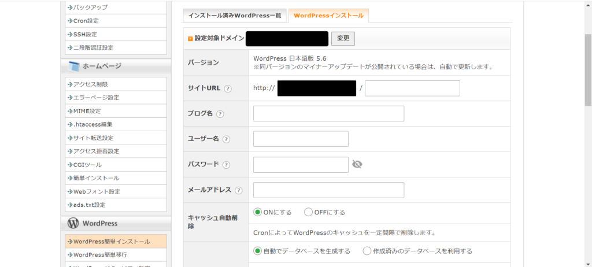Open Cron設定 in the sidebar
Viewport: 592px width, 267px height.
click(116, 21)
